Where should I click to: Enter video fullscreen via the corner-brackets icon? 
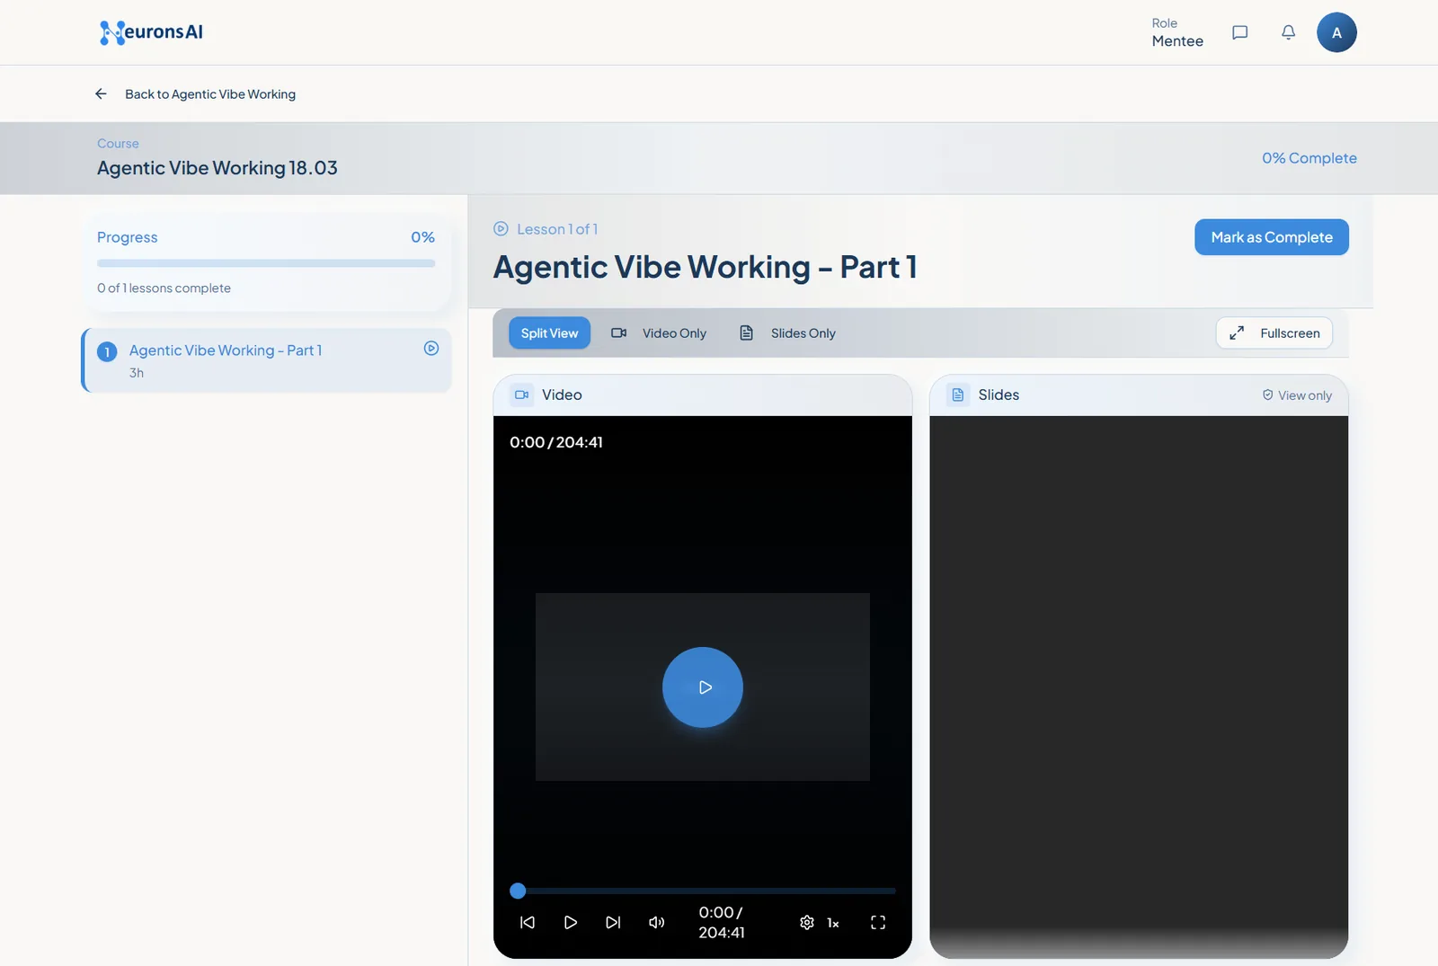click(x=878, y=922)
